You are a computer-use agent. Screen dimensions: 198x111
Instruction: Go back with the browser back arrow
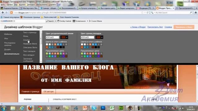3,13
